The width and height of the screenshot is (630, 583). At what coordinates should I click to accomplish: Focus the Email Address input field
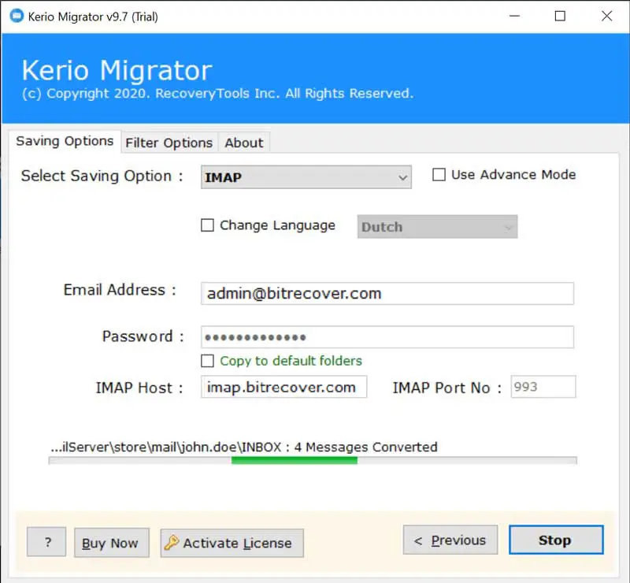click(x=387, y=294)
